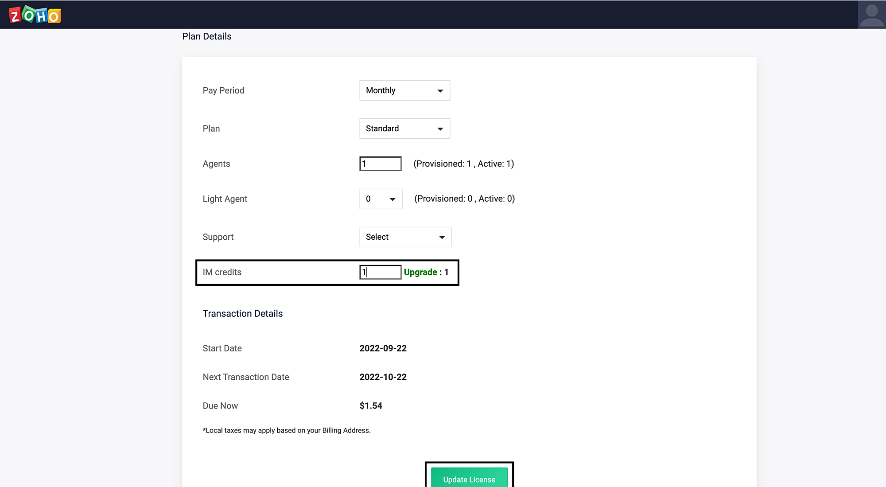The image size is (886, 487).
Task: Click the Plan Details heading
Action: (x=206, y=36)
